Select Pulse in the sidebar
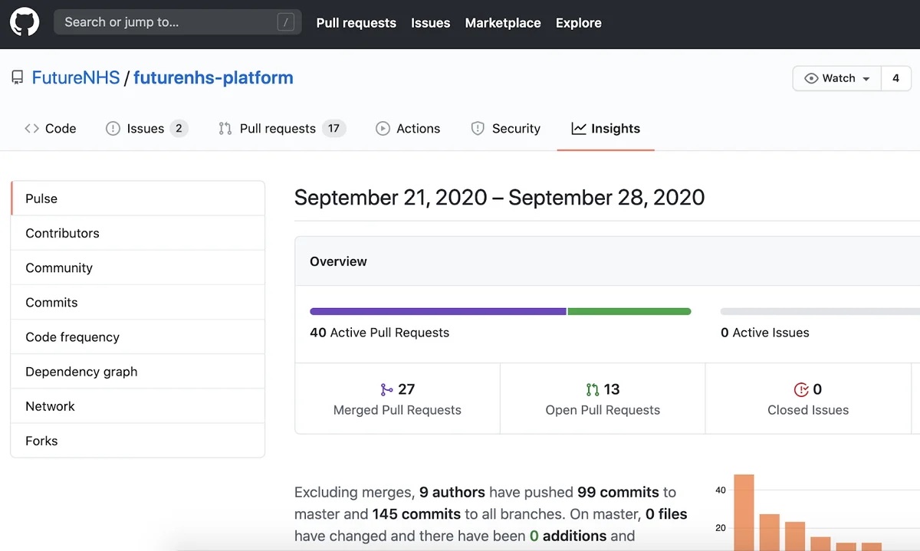 coord(138,198)
